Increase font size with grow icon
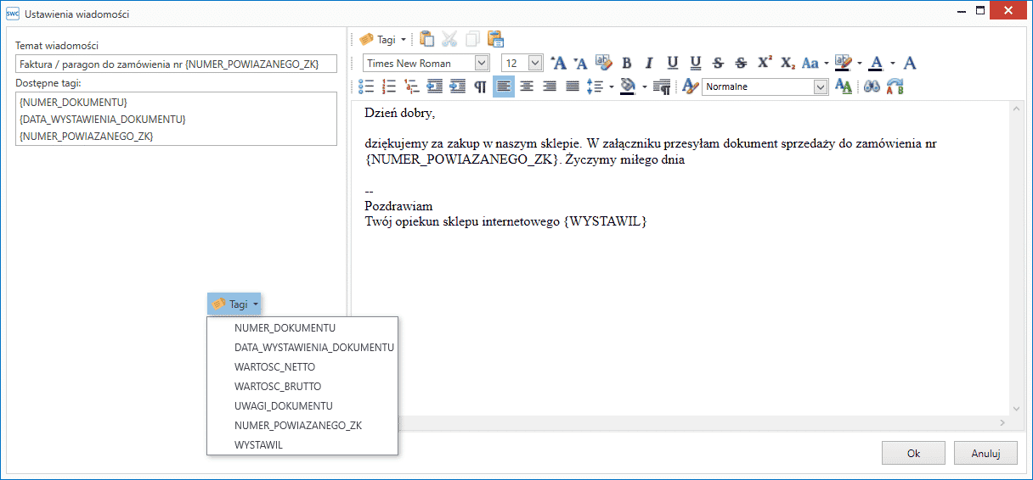The height and width of the screenshot is (480, 1033). pyautogui.click(x=559, y=63)
